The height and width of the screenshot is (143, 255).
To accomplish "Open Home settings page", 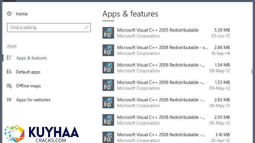I will point(22,14).
